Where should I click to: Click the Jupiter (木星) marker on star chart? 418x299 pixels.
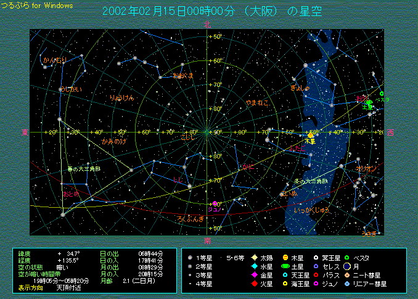pyautogui.click(x=310, y=135)
